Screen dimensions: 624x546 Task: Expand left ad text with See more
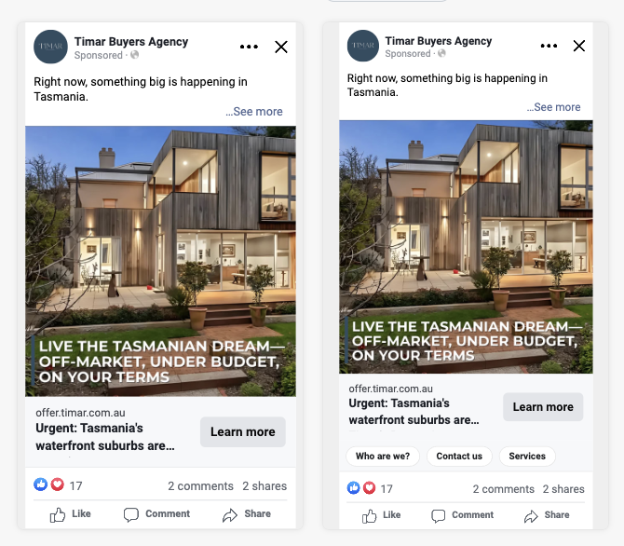tap(254, 112)
